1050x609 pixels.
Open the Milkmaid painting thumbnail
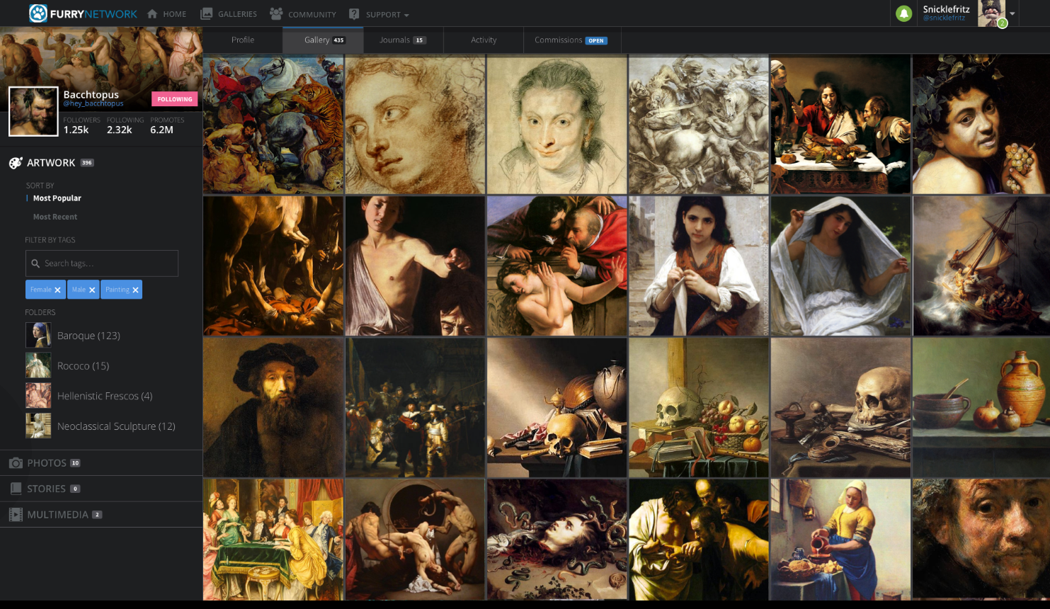click(840, 540)
